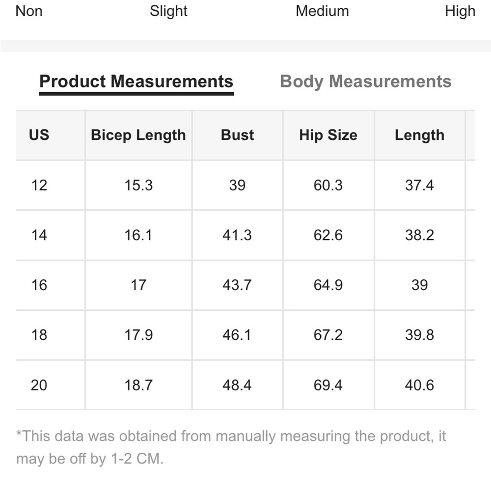Screen dimensions: 491x491
Task: Click the 69.4 hip size cell
Action: 328,385
